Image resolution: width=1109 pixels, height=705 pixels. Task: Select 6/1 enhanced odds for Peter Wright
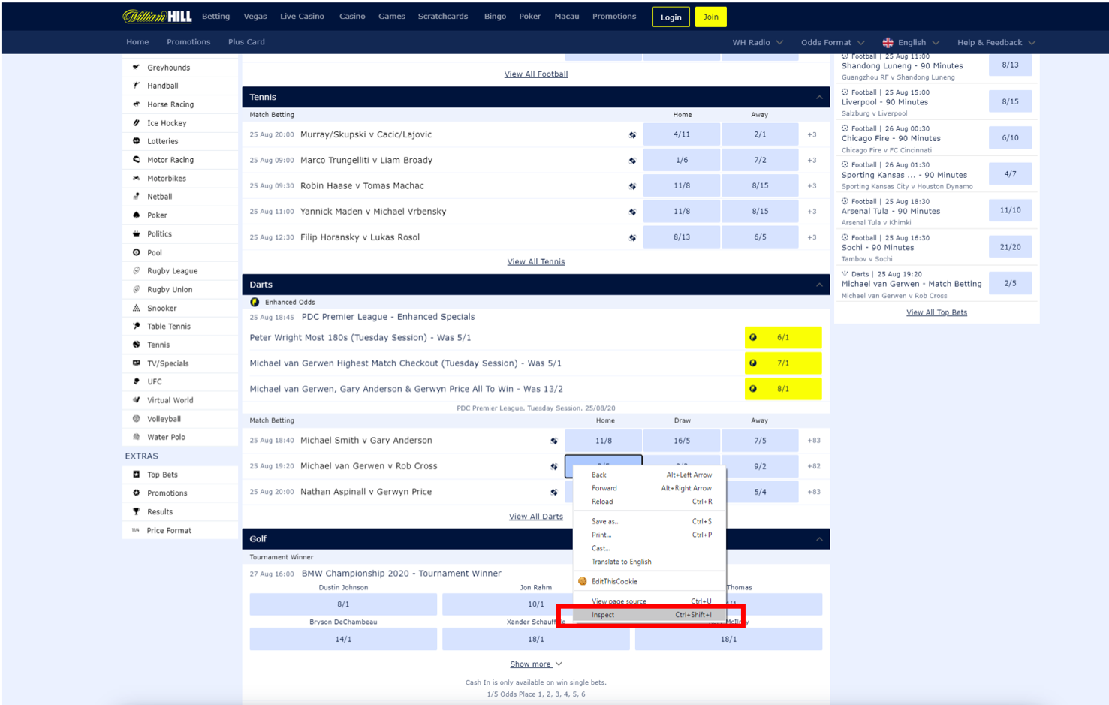pos(783,338)
